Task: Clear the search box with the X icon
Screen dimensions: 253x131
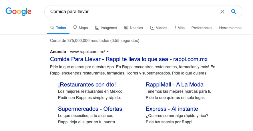Action: pos(222,12)
